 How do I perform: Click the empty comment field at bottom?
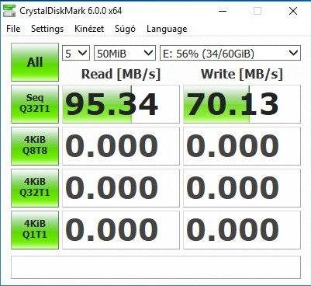(x=156, y=267)
